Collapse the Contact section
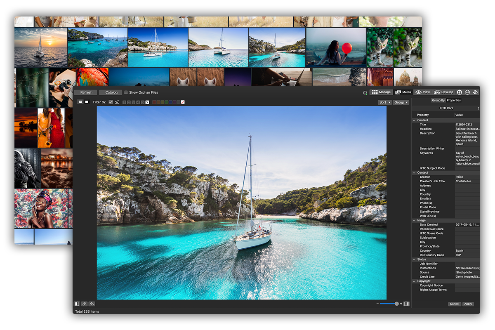 [414, 173]
